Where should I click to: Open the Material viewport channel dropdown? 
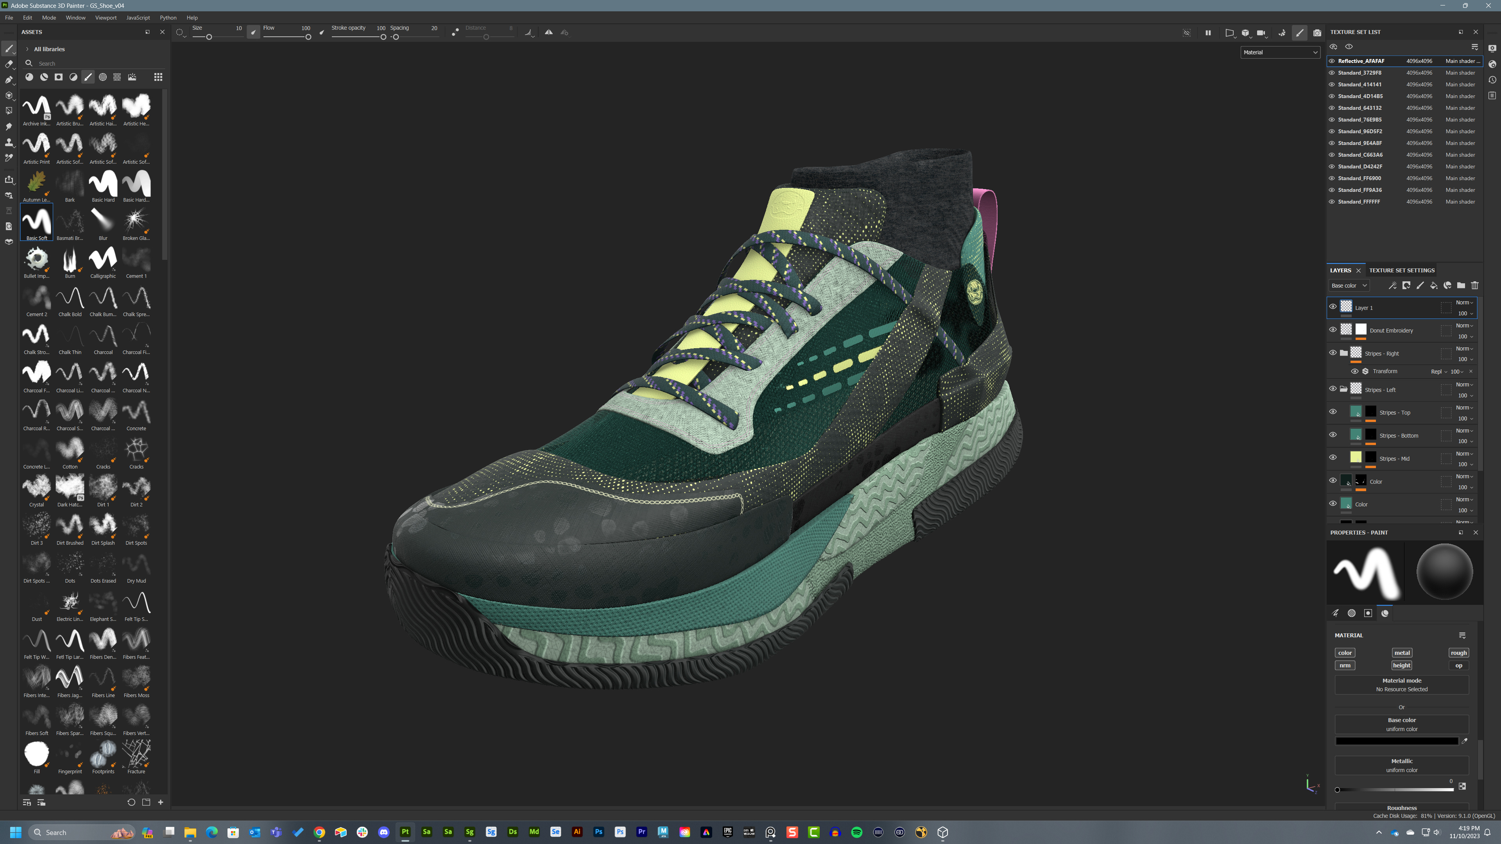click(1280, 52)
